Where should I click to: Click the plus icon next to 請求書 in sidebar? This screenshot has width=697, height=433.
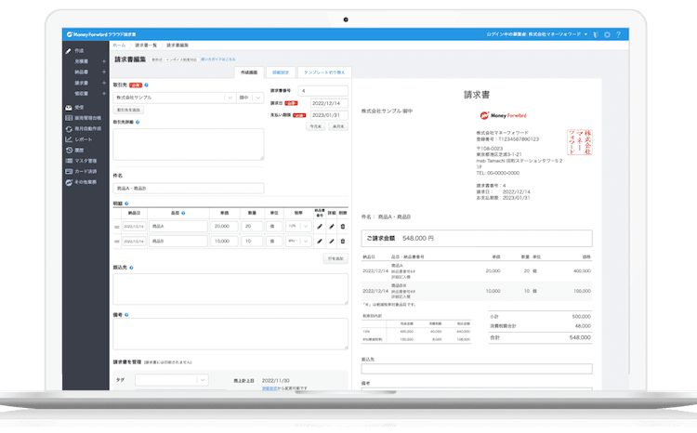[x=103, y=82]
